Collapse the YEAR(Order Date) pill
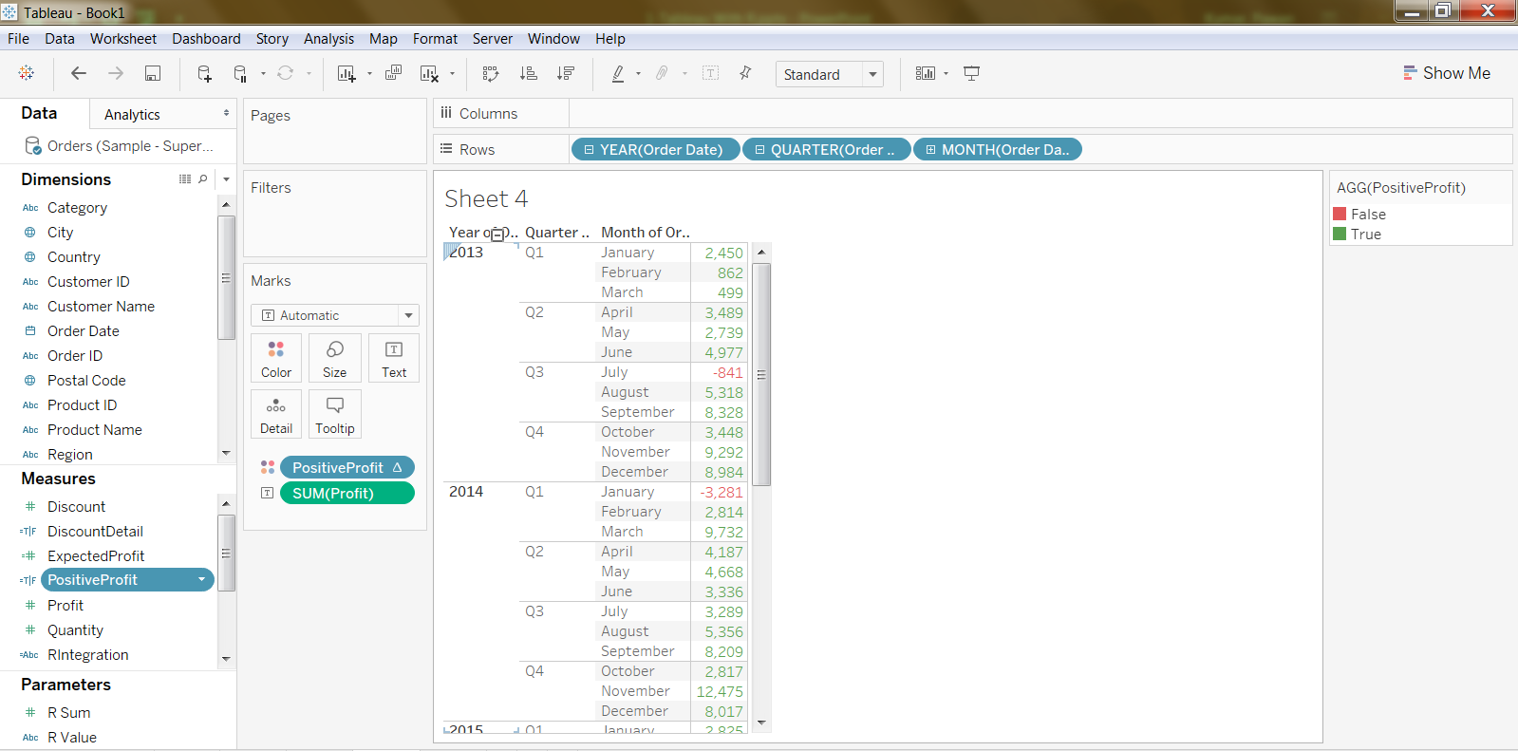The height and width of the screenshot is (751, 1518). pyautogui.click(x=590, y=150)
